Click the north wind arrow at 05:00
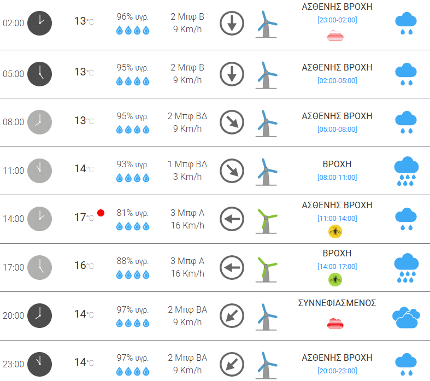430x381 pixels. click(x=232, y=74)
